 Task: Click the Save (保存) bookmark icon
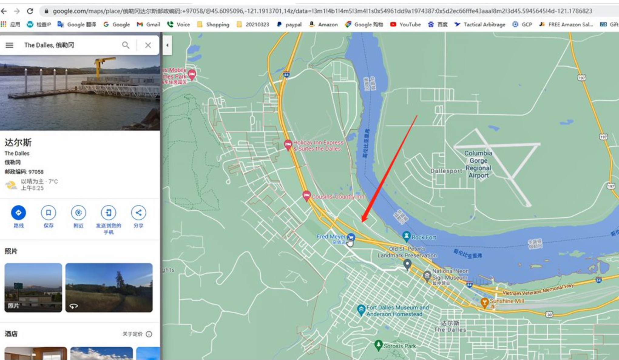(x=48, y=213)
